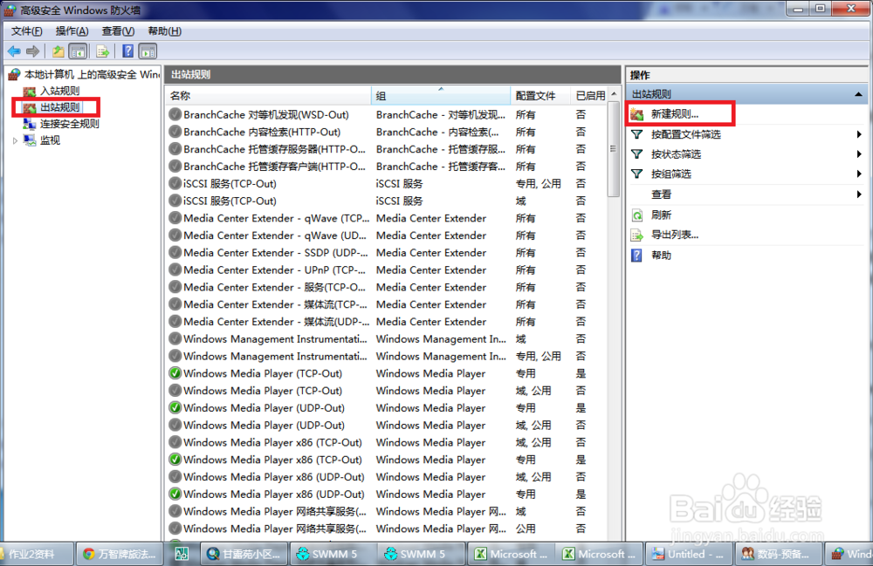
Task: Open the Chrome 万智牌旅法 taskbar button
Action: (119, 554)
